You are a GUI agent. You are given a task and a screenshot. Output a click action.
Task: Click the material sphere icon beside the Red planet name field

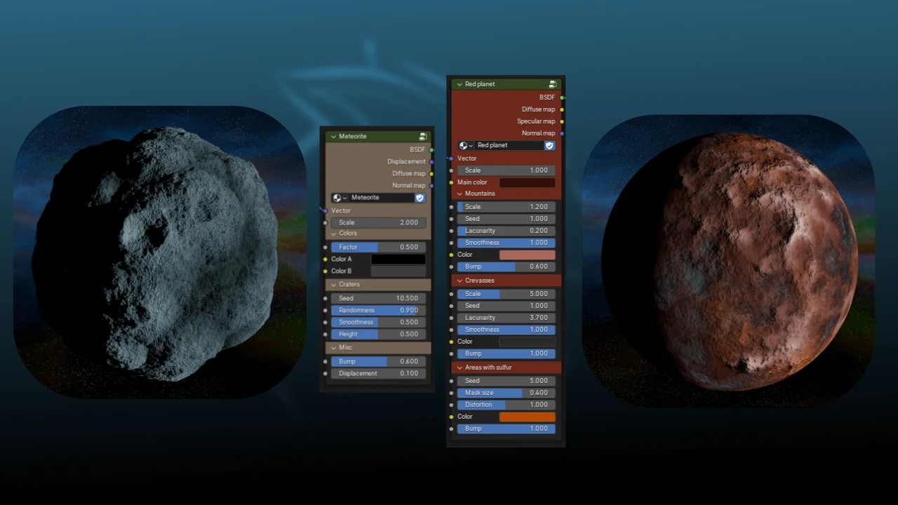coord(464,145)
